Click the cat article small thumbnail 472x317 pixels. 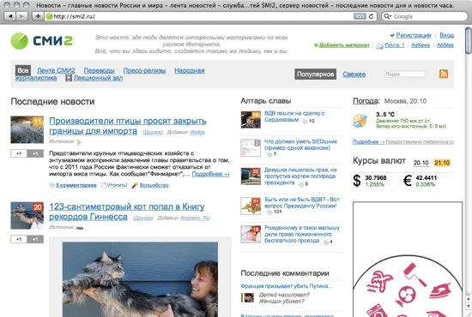pyautogui.click(x=27, y=215)
